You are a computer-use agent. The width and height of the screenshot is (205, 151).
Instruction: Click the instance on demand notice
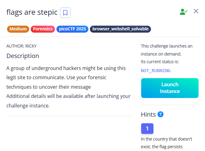(x=167, y=50)
